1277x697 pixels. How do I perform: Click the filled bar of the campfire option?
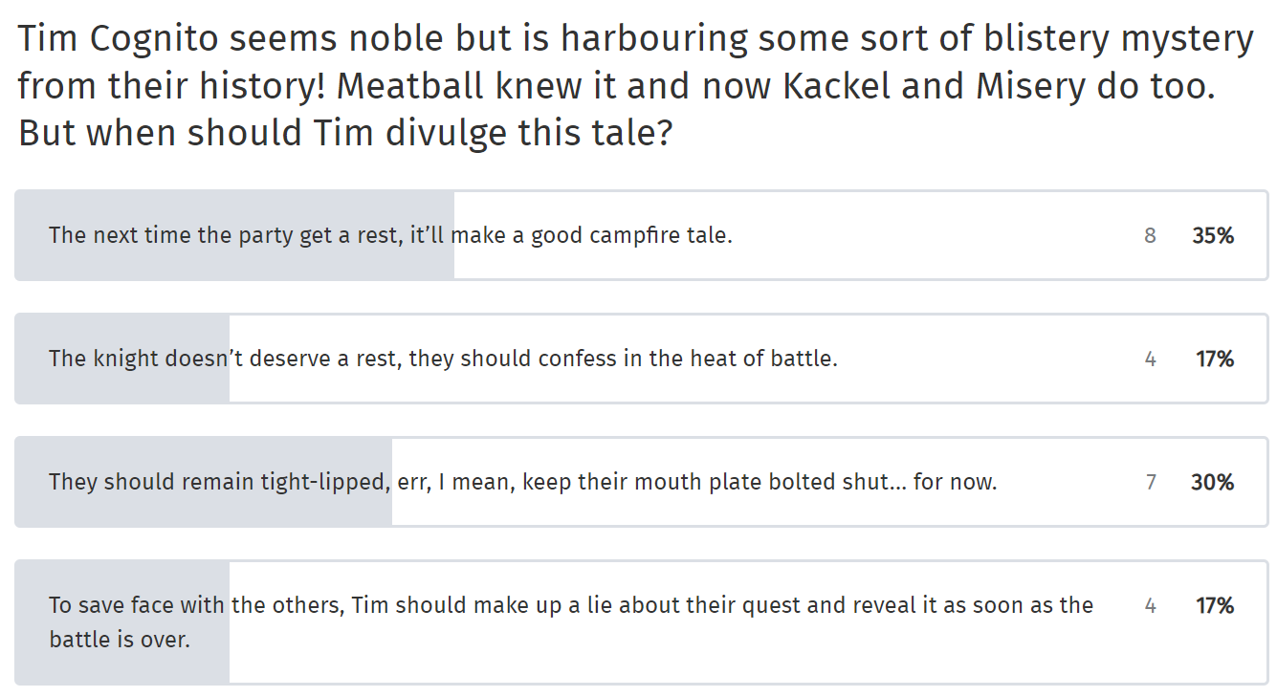pyautogui.click(x=234, y=235)
